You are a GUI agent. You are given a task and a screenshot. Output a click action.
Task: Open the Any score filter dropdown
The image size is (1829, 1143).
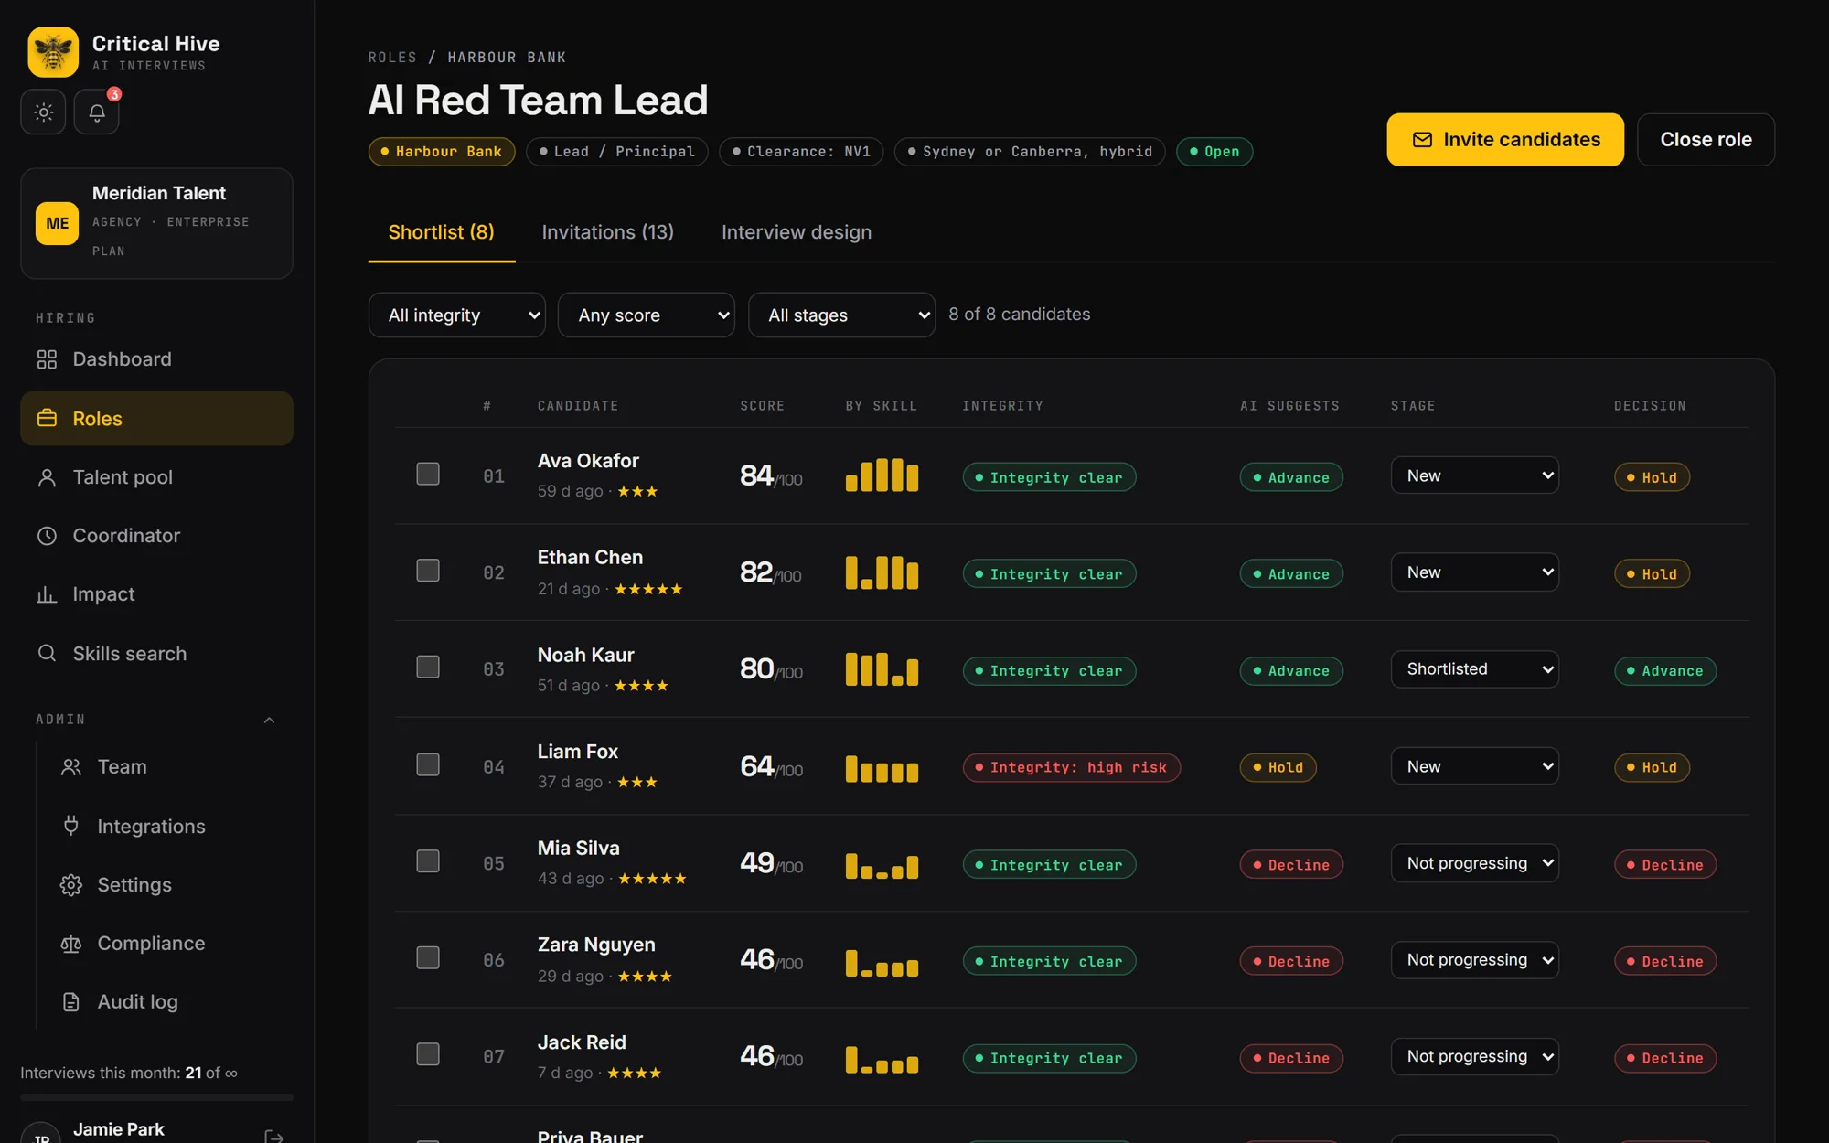pos(647,315)
